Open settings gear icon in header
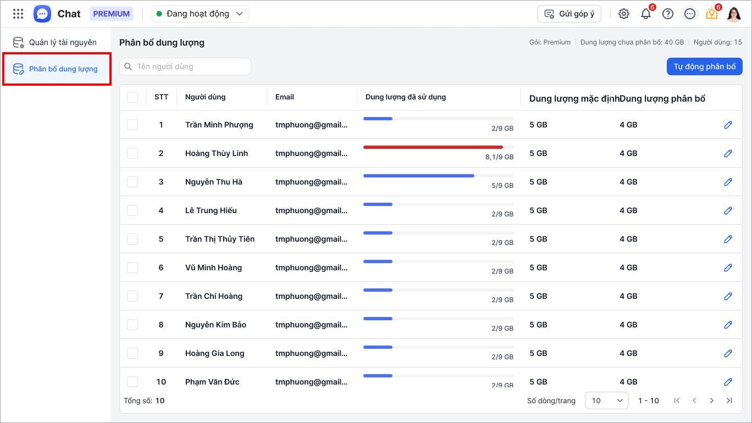 coord(624,14)
